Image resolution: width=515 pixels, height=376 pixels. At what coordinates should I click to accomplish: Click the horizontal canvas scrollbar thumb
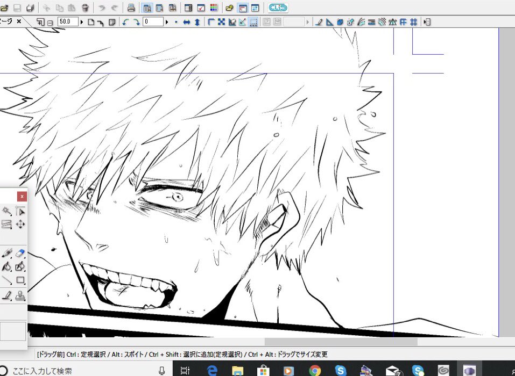[x=341, y=342]
